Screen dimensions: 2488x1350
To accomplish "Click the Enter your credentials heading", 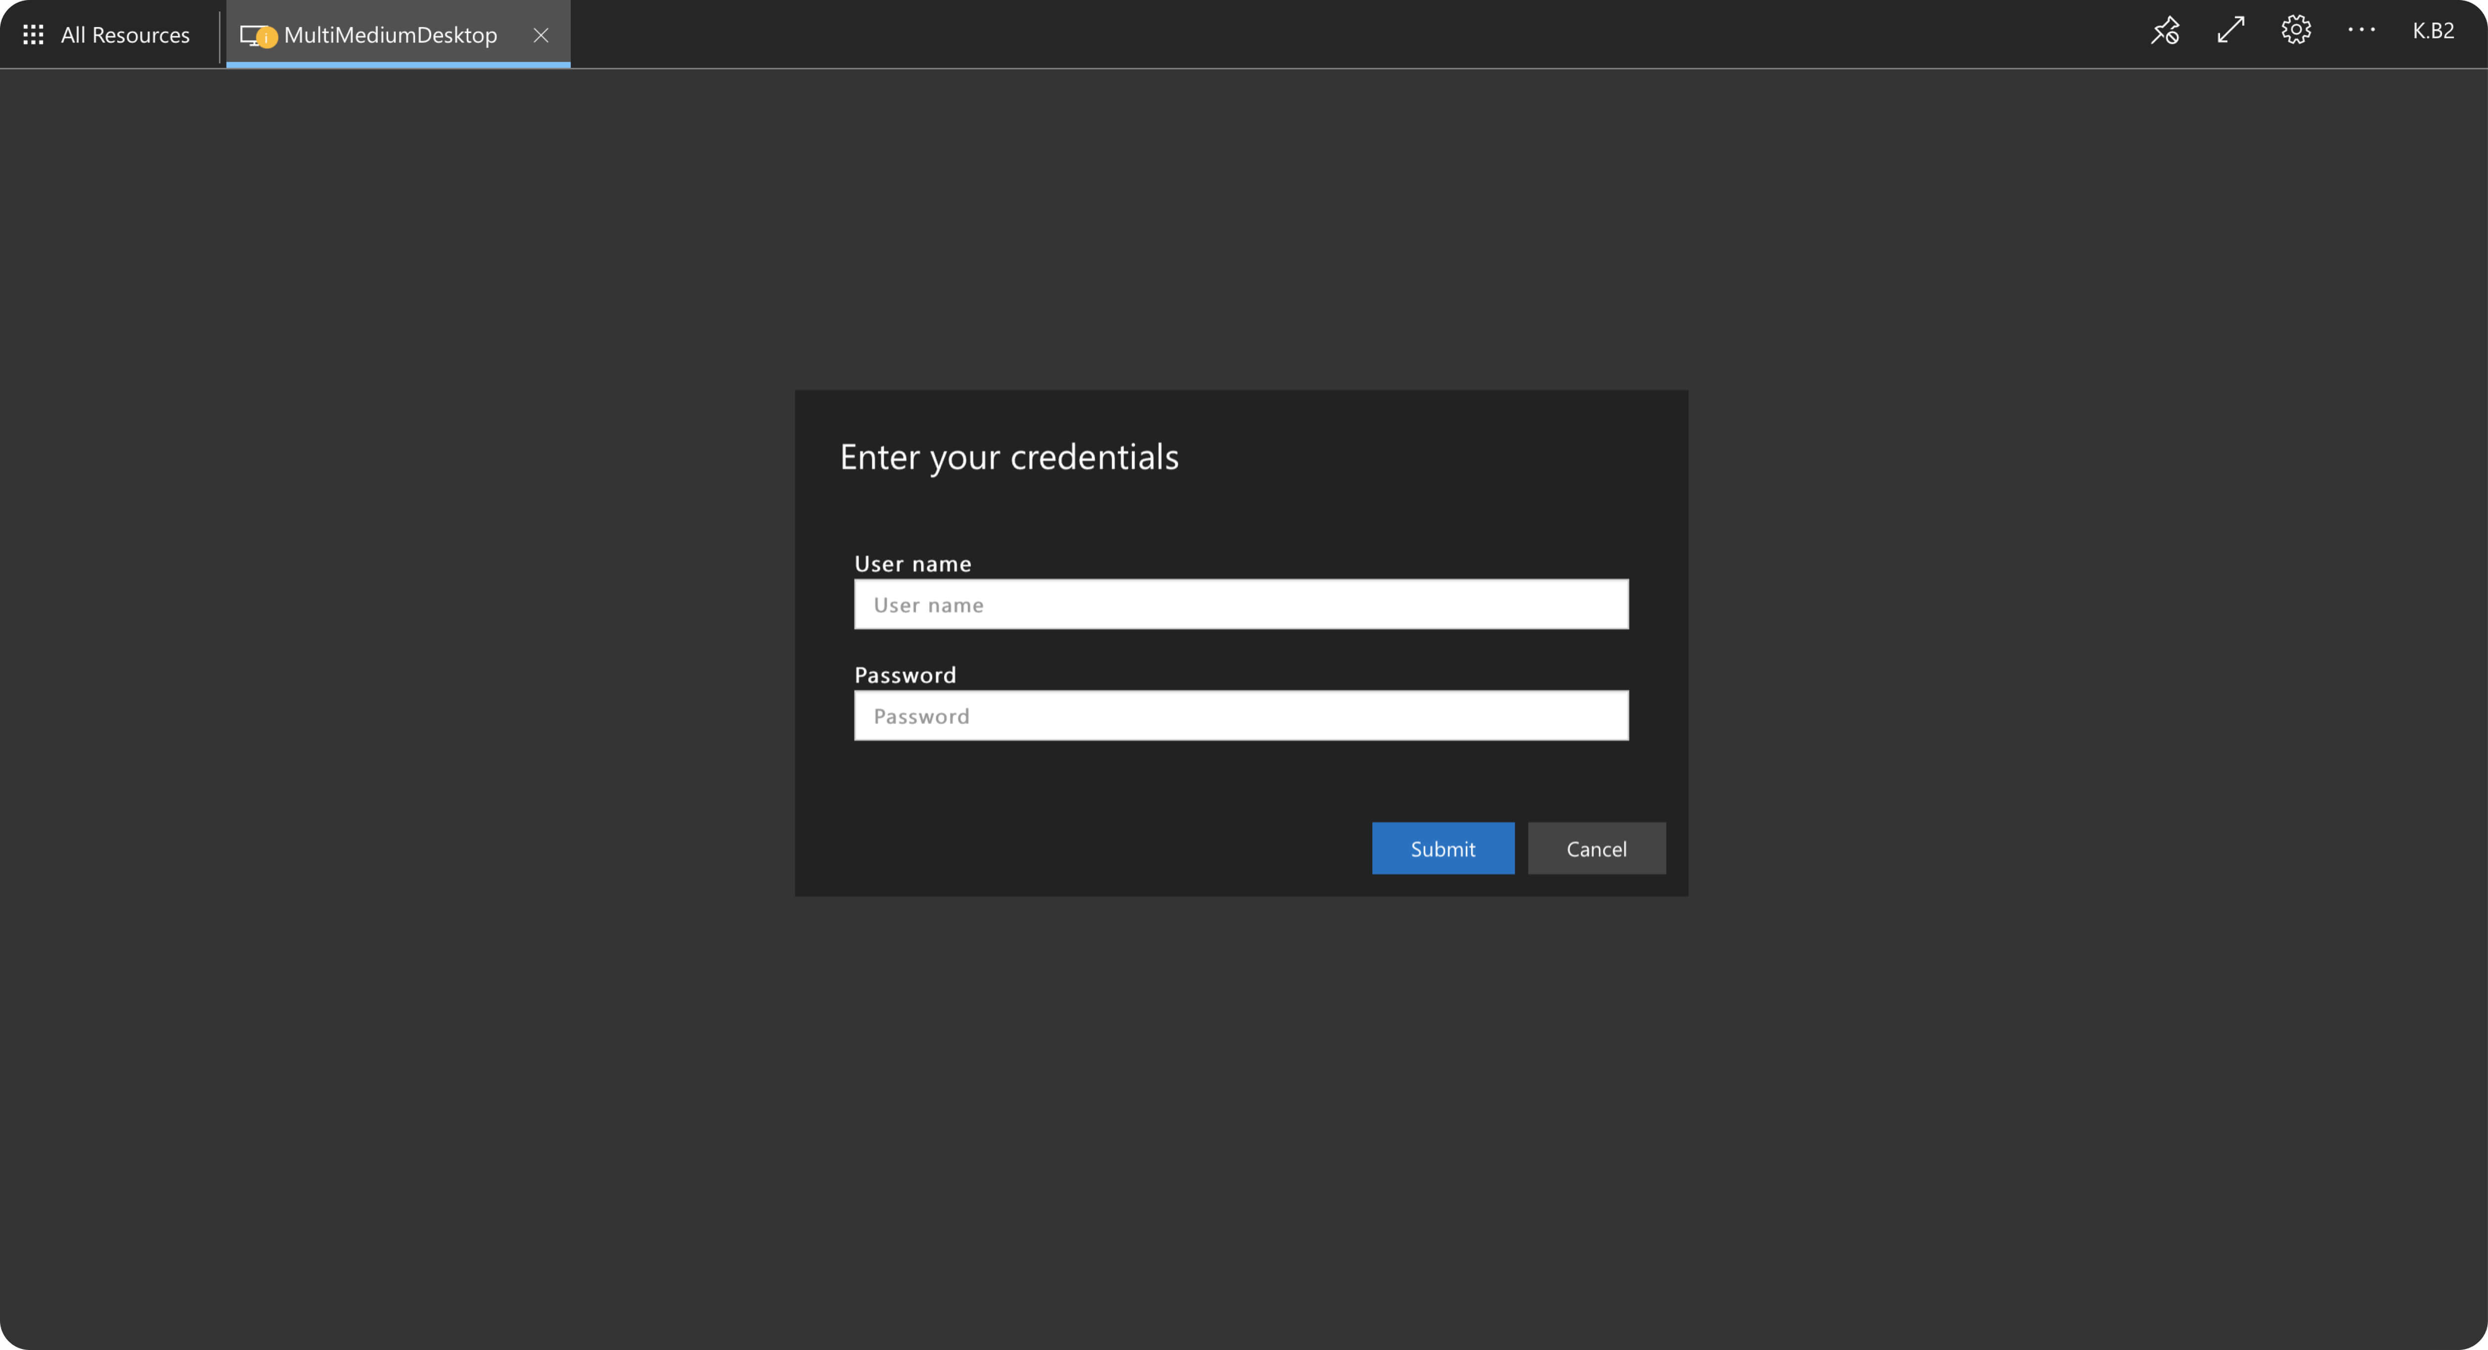I will tap(1008, 457).
